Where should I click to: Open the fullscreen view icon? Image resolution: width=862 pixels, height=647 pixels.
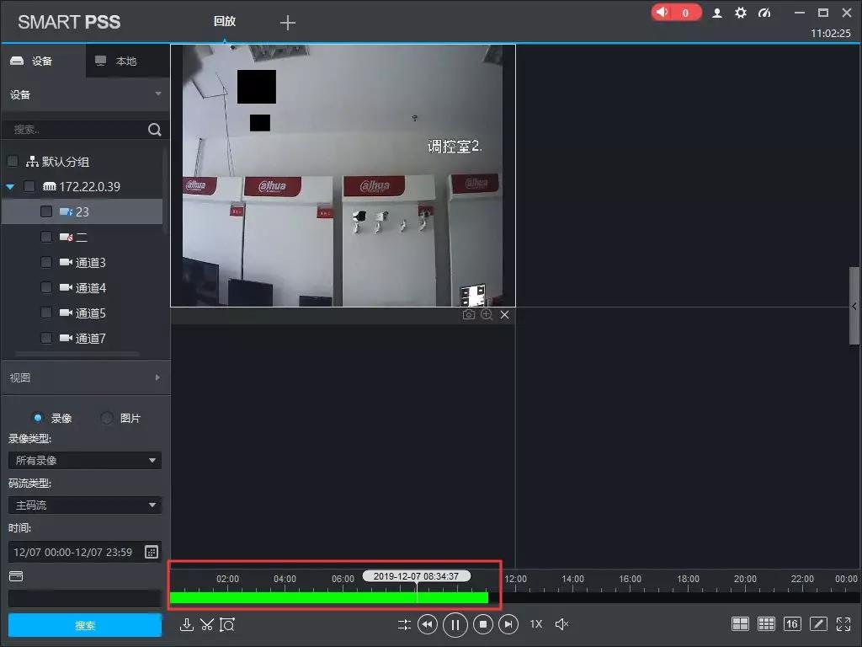[844, 623]
